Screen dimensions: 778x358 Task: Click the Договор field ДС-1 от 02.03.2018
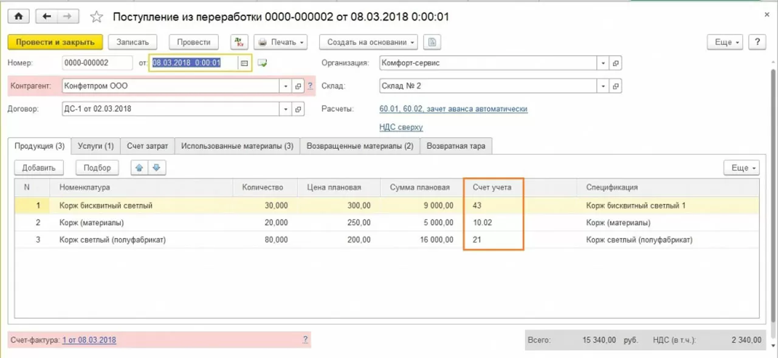[x=171, y=109]
